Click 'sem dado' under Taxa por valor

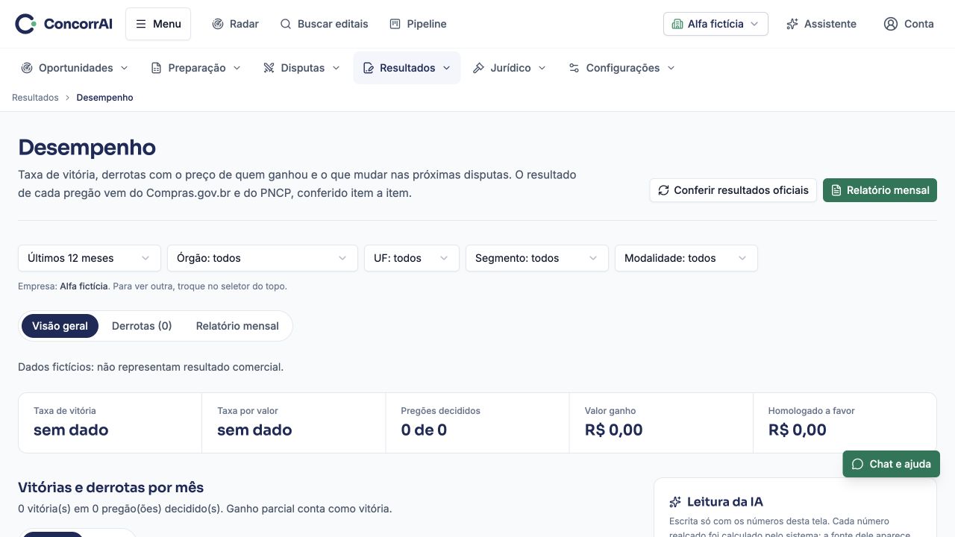pyautogui.click(x=254, y=430)
